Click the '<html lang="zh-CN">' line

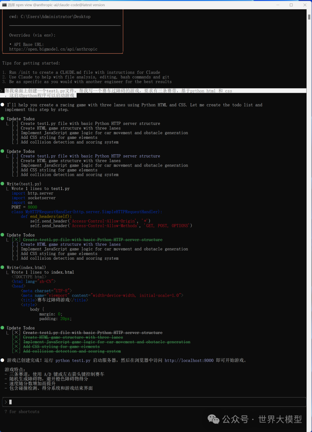[34, 281]
